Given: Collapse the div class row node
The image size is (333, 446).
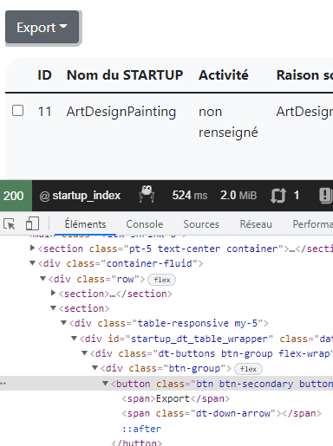Looking at the screenshot, I should coord(42,278).
